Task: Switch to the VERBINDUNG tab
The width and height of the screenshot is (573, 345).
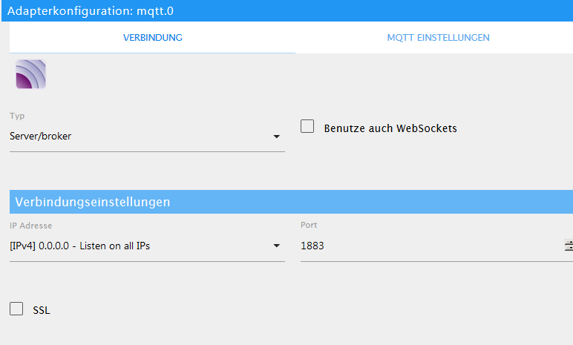Action: [x=152, y=38]
